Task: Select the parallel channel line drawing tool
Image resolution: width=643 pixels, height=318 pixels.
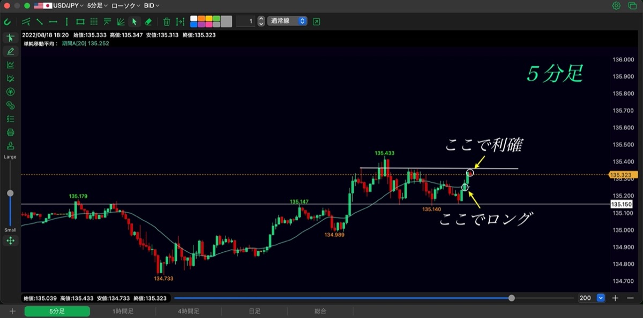Action: [x=26, y=22]
